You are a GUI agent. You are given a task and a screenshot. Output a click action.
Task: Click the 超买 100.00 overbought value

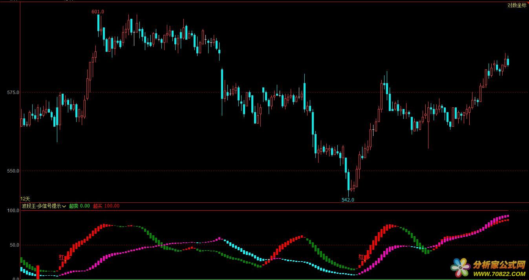tap(106, 206)
